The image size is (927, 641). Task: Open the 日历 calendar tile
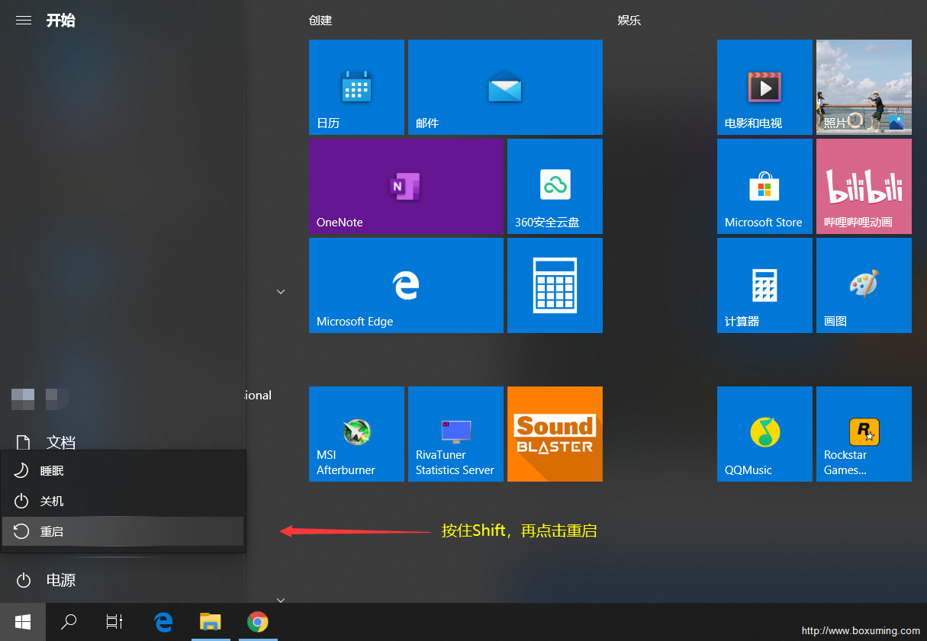click(356, 87)
